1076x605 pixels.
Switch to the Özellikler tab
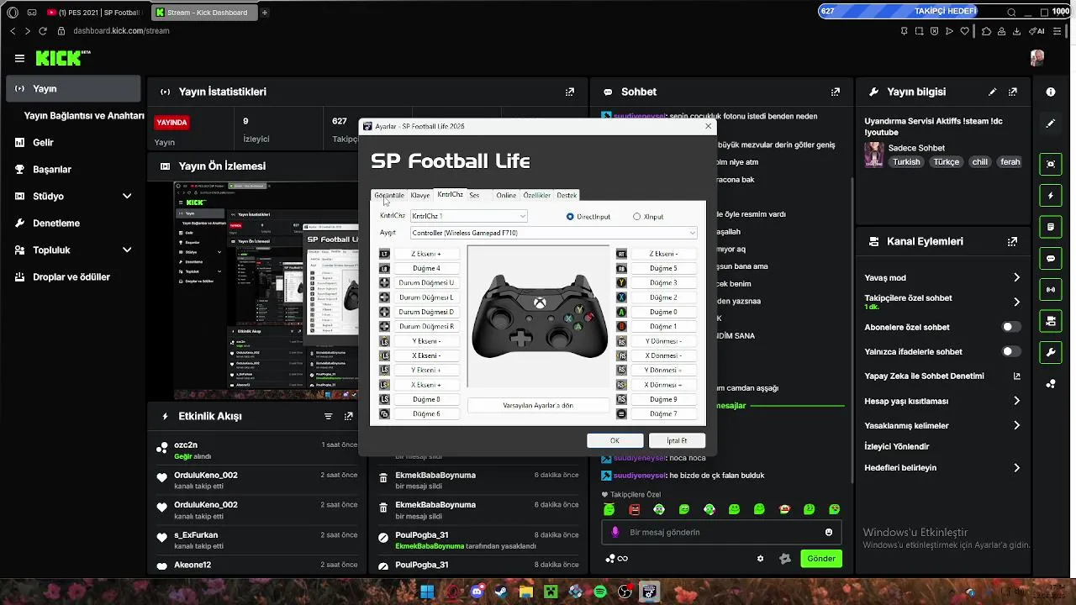[537, 195]
